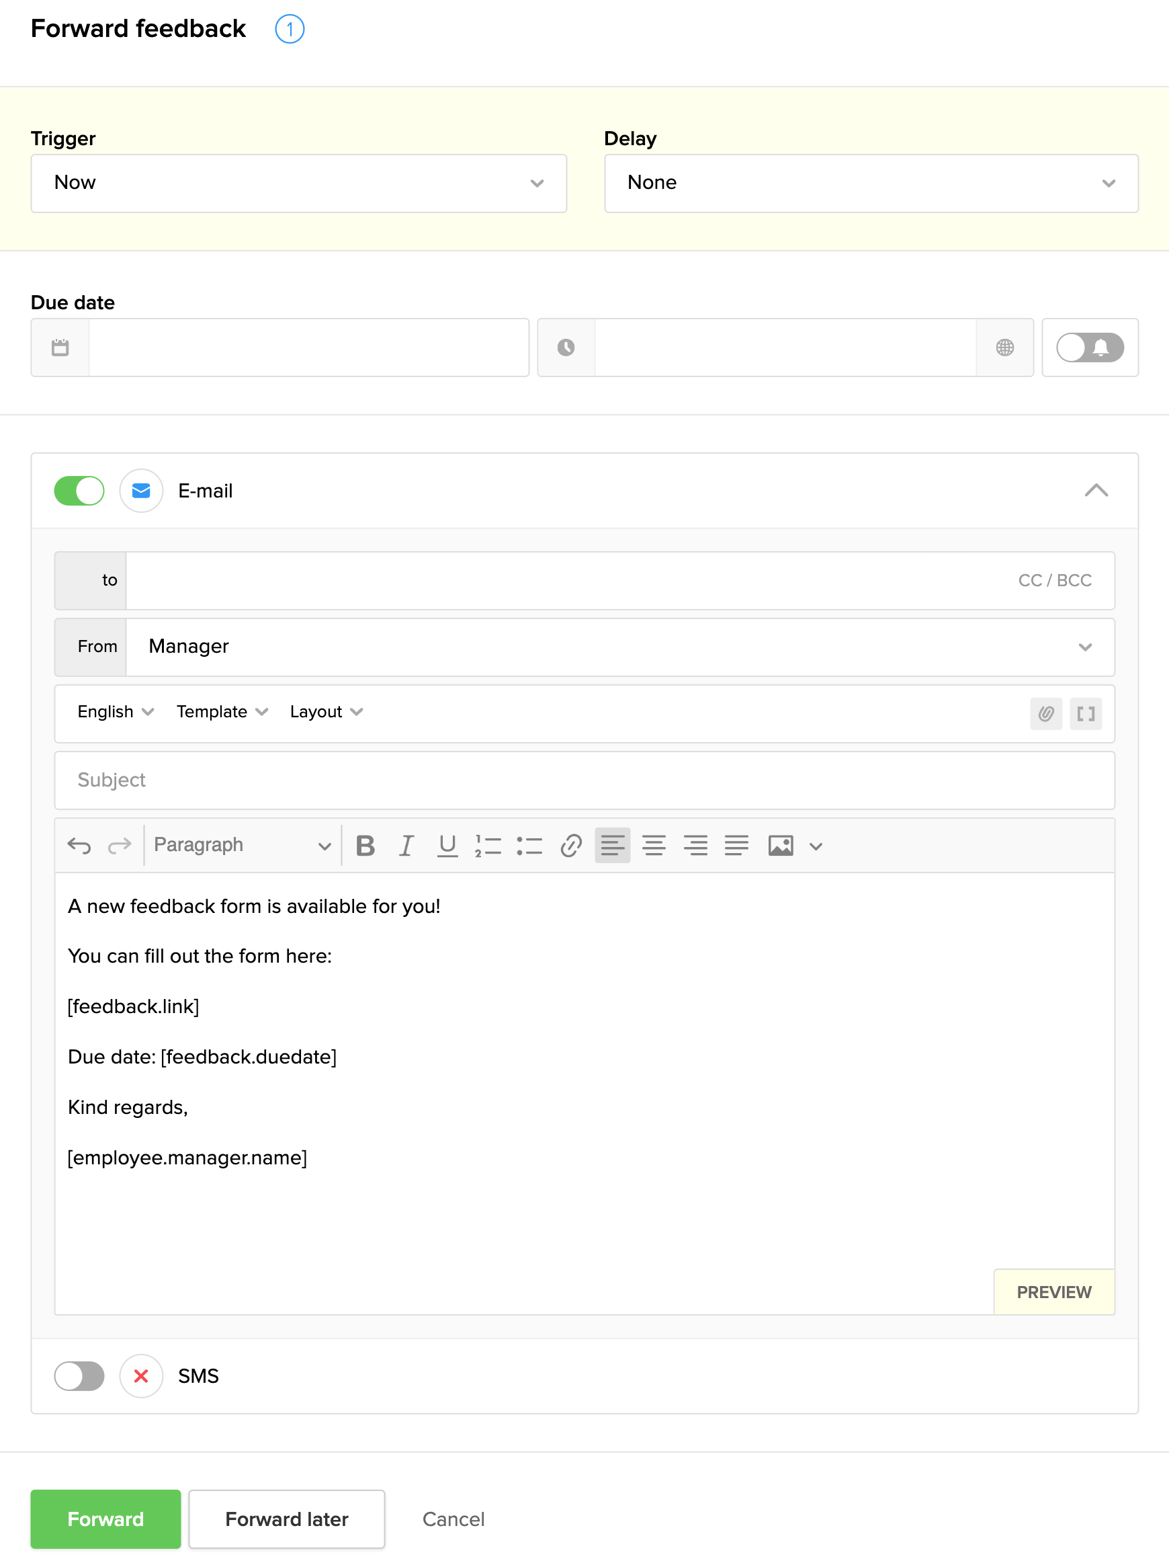Collapse the E-mail section
Screen dimensions: 1169x1565
coord(1096,490)
